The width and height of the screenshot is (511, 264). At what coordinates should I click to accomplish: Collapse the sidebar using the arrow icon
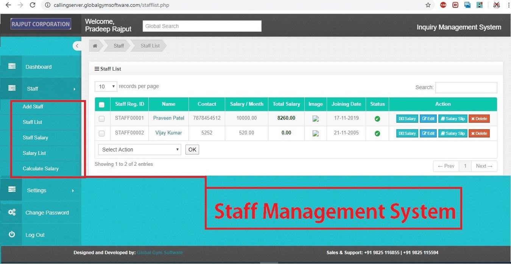77,46
